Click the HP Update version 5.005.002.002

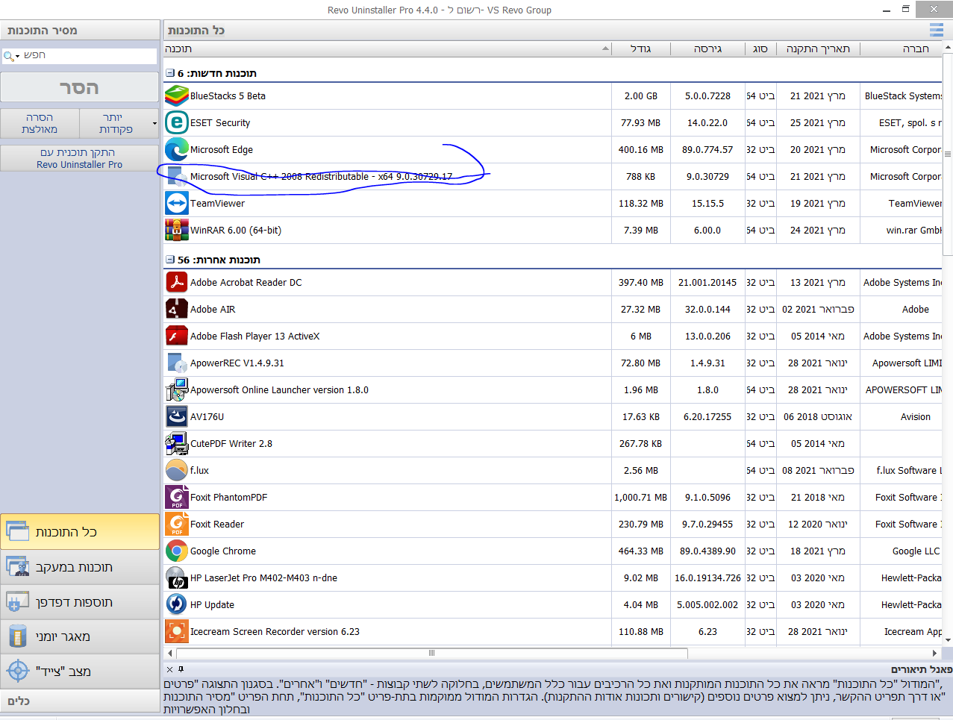pyautogui.click(x=707, y=604)
